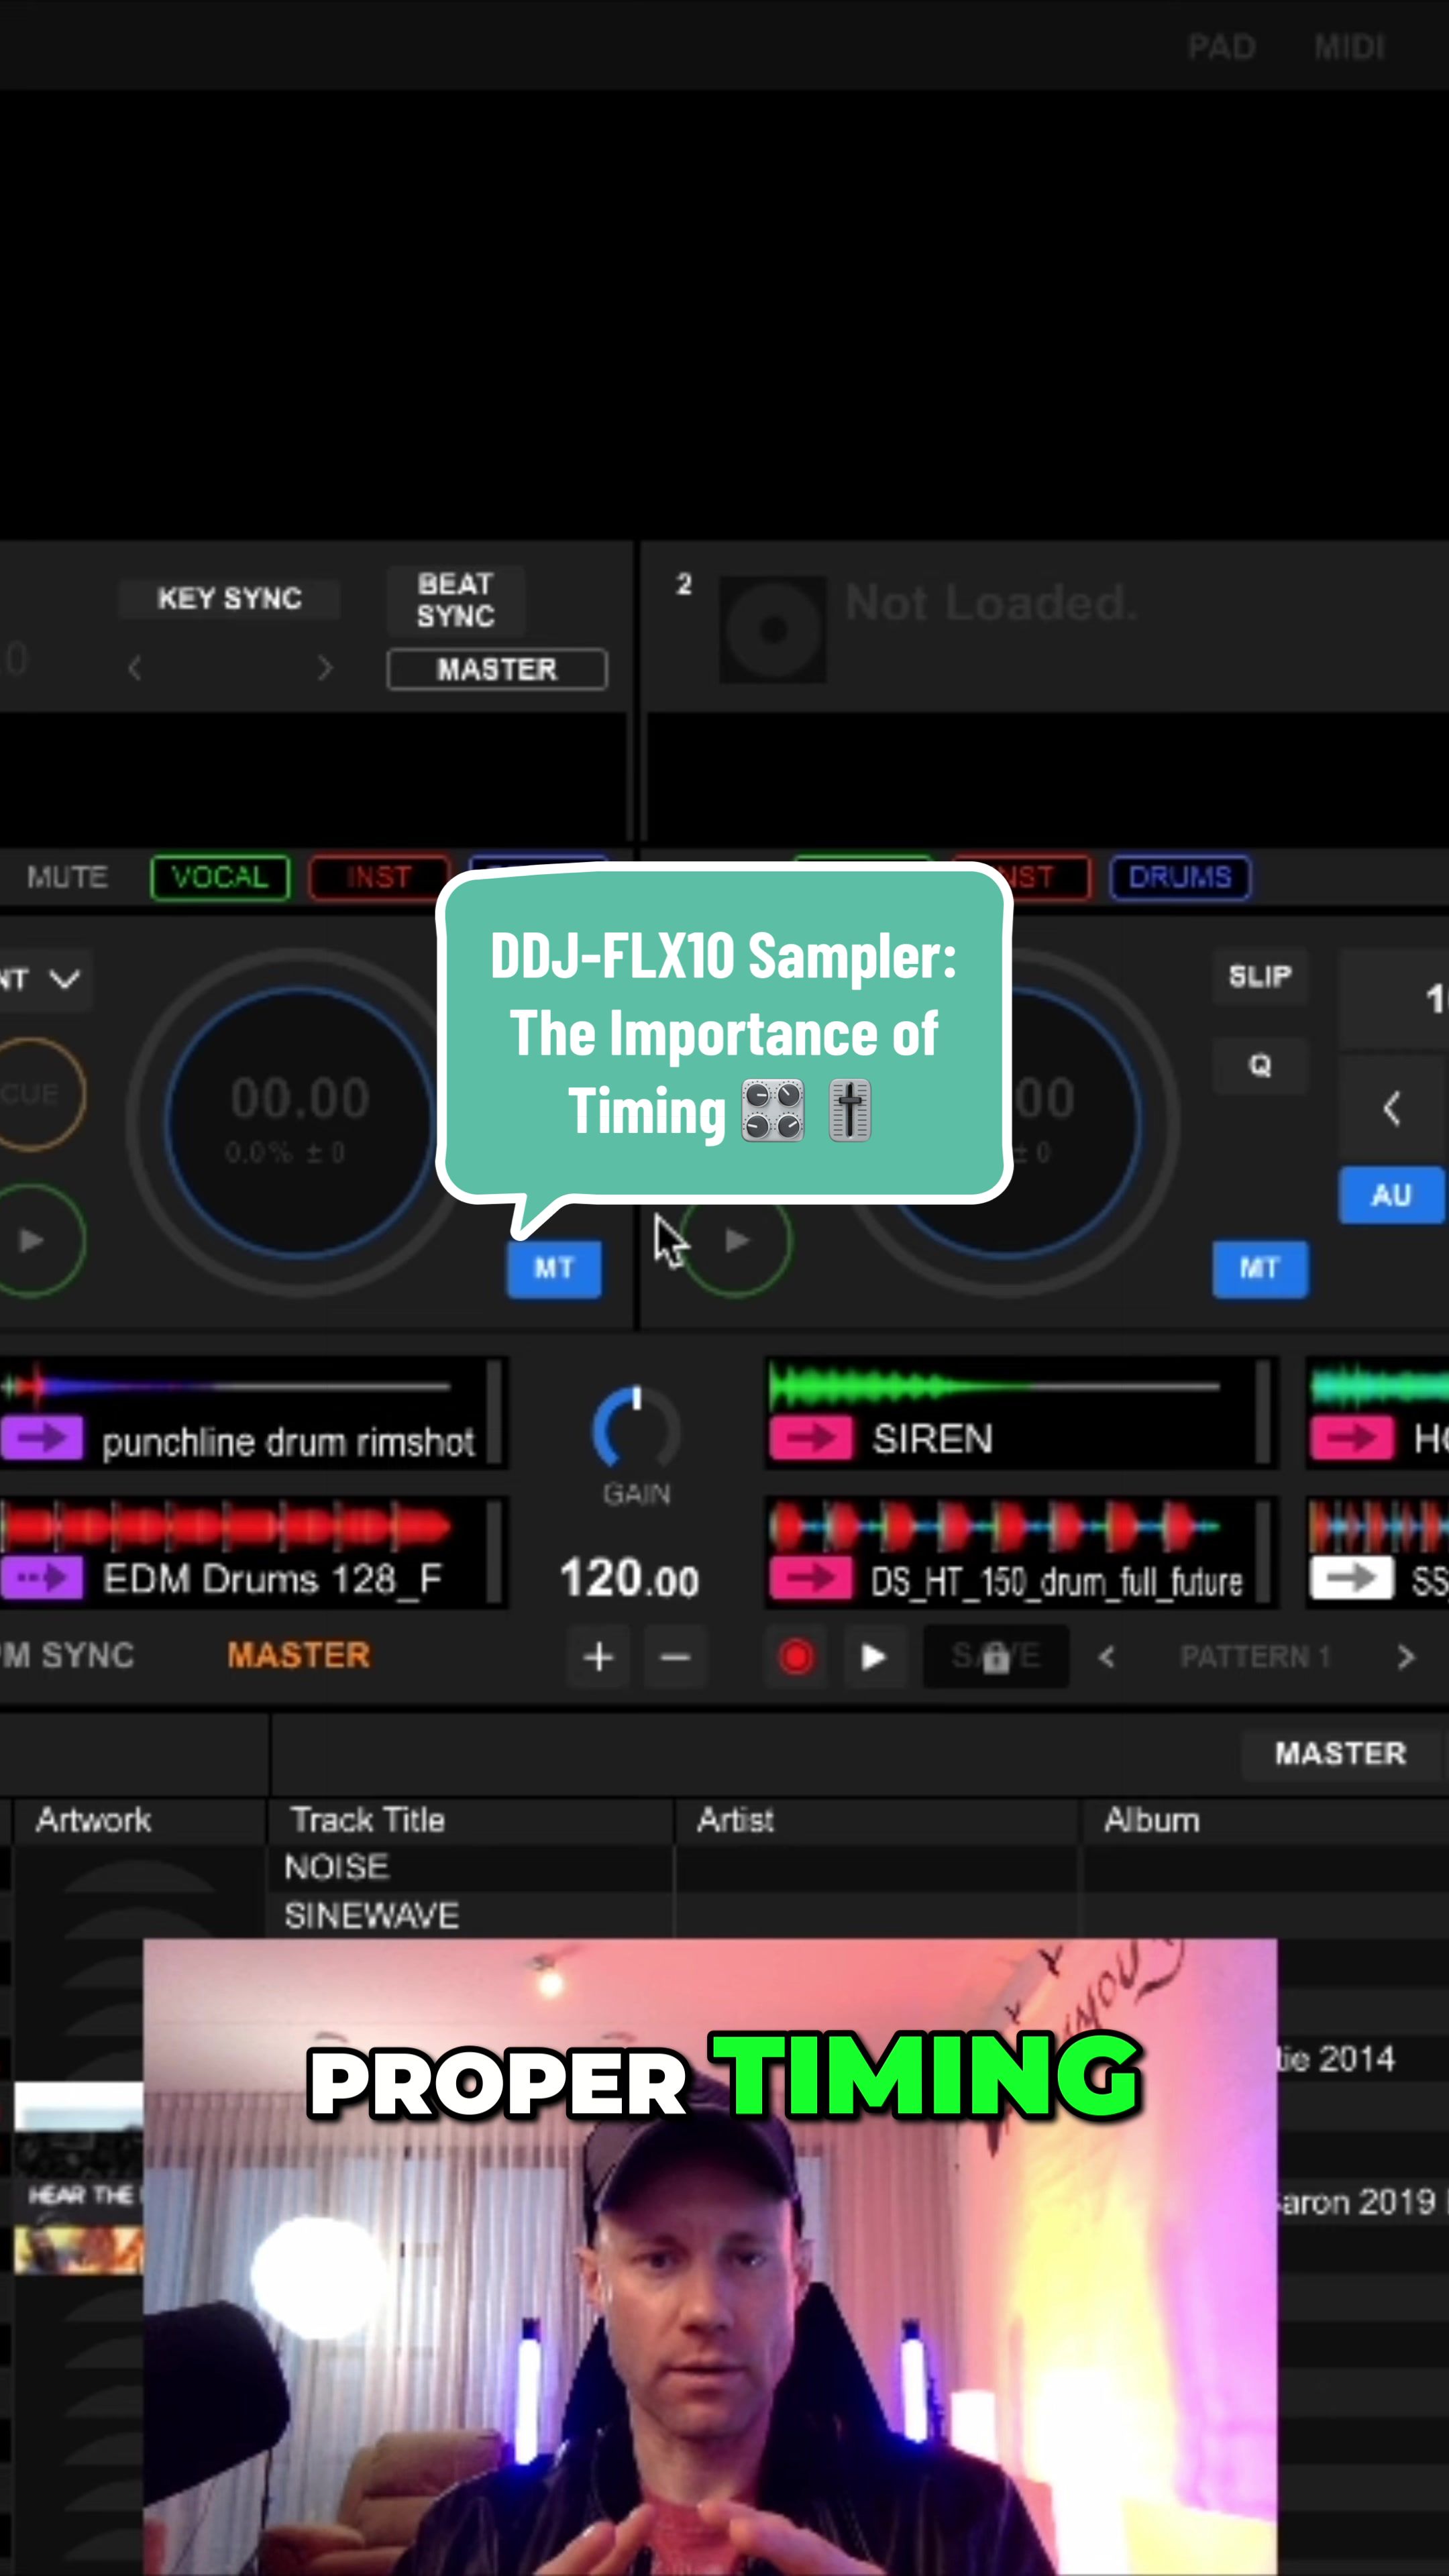The width and height of the screenshot is (1449, 2576).
Task: Trigger the SIREN sample
Action: [x=932, y=1439]
